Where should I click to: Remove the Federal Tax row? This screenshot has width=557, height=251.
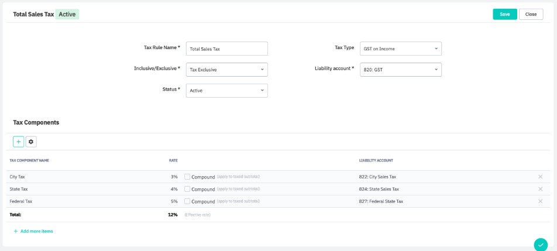(540, 201)
